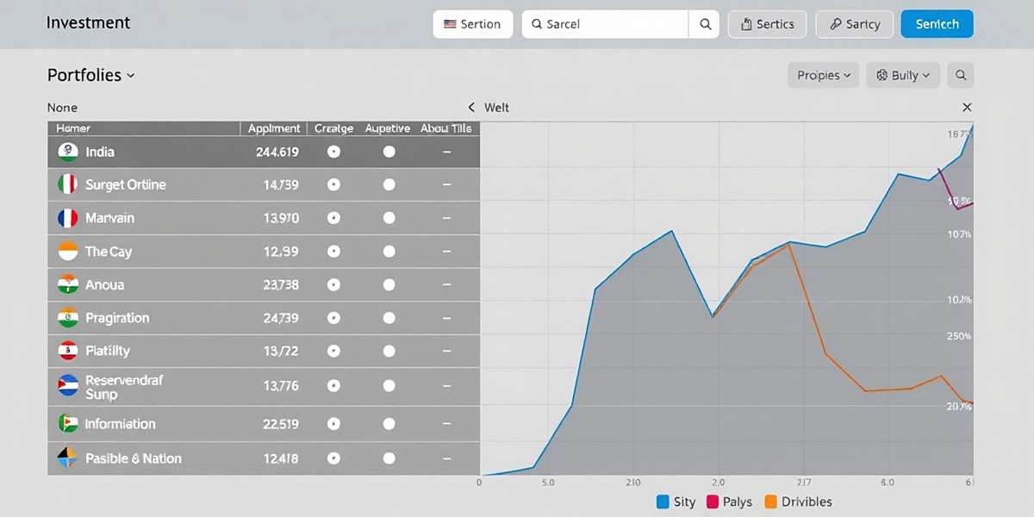Click the Sarcel search input field

click(605, 24)
